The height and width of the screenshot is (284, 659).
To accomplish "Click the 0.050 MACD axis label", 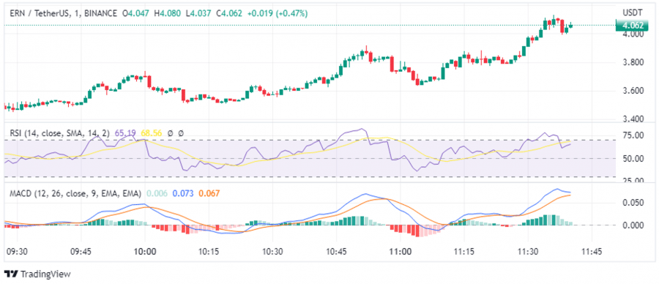I will click(x=633, y=203).
